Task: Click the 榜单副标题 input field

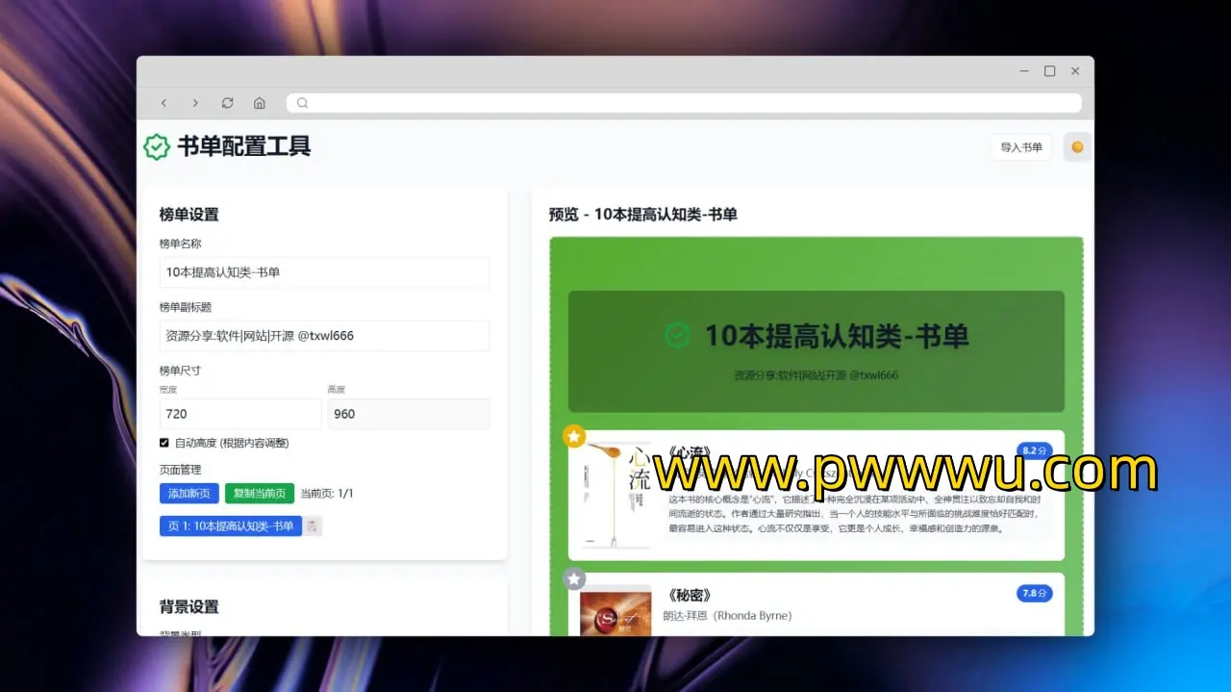Action: (324, 336)
